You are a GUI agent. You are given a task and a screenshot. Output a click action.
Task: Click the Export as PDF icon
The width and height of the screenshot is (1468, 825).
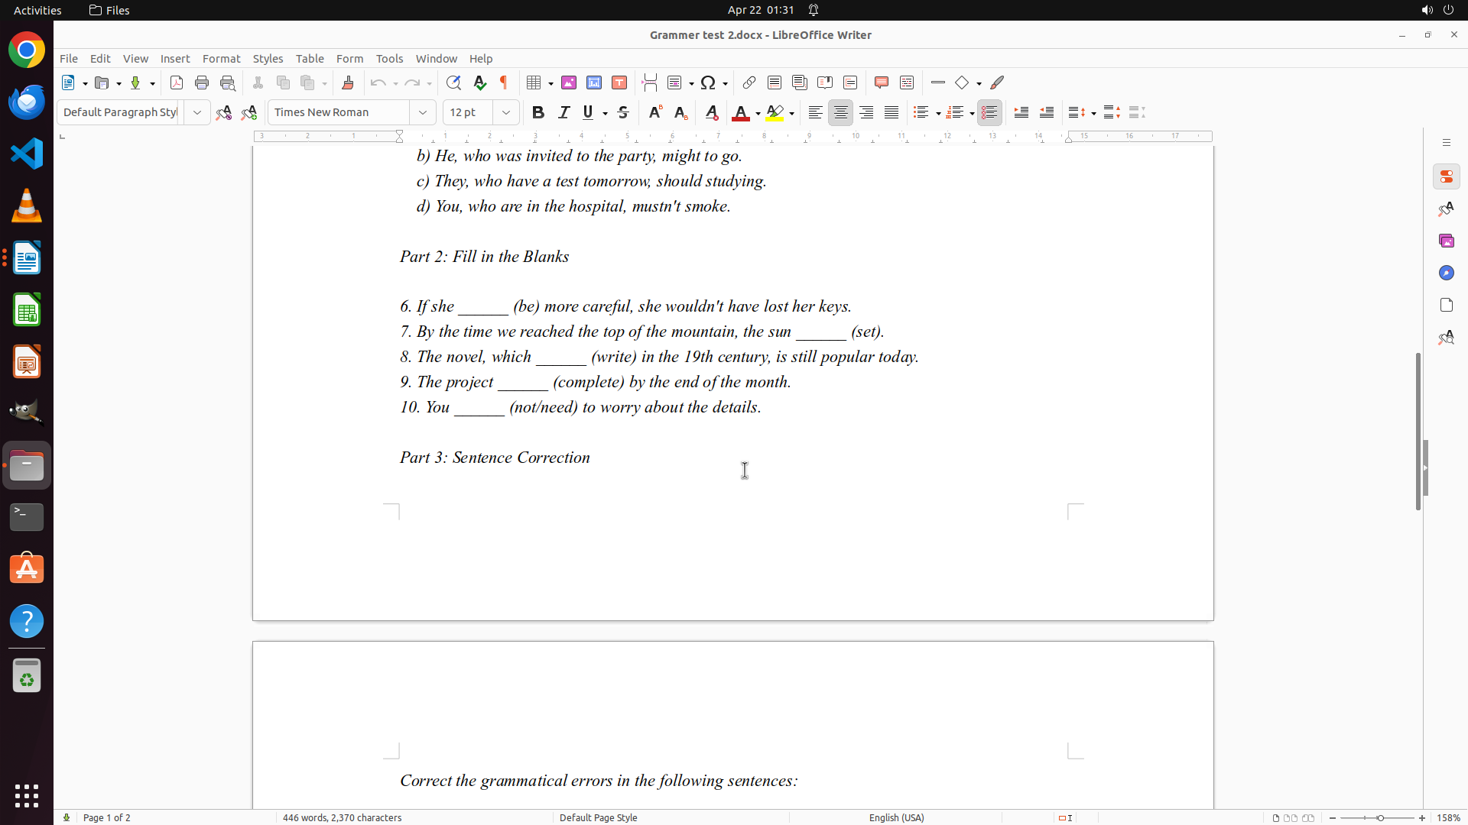tap(177, 82)
